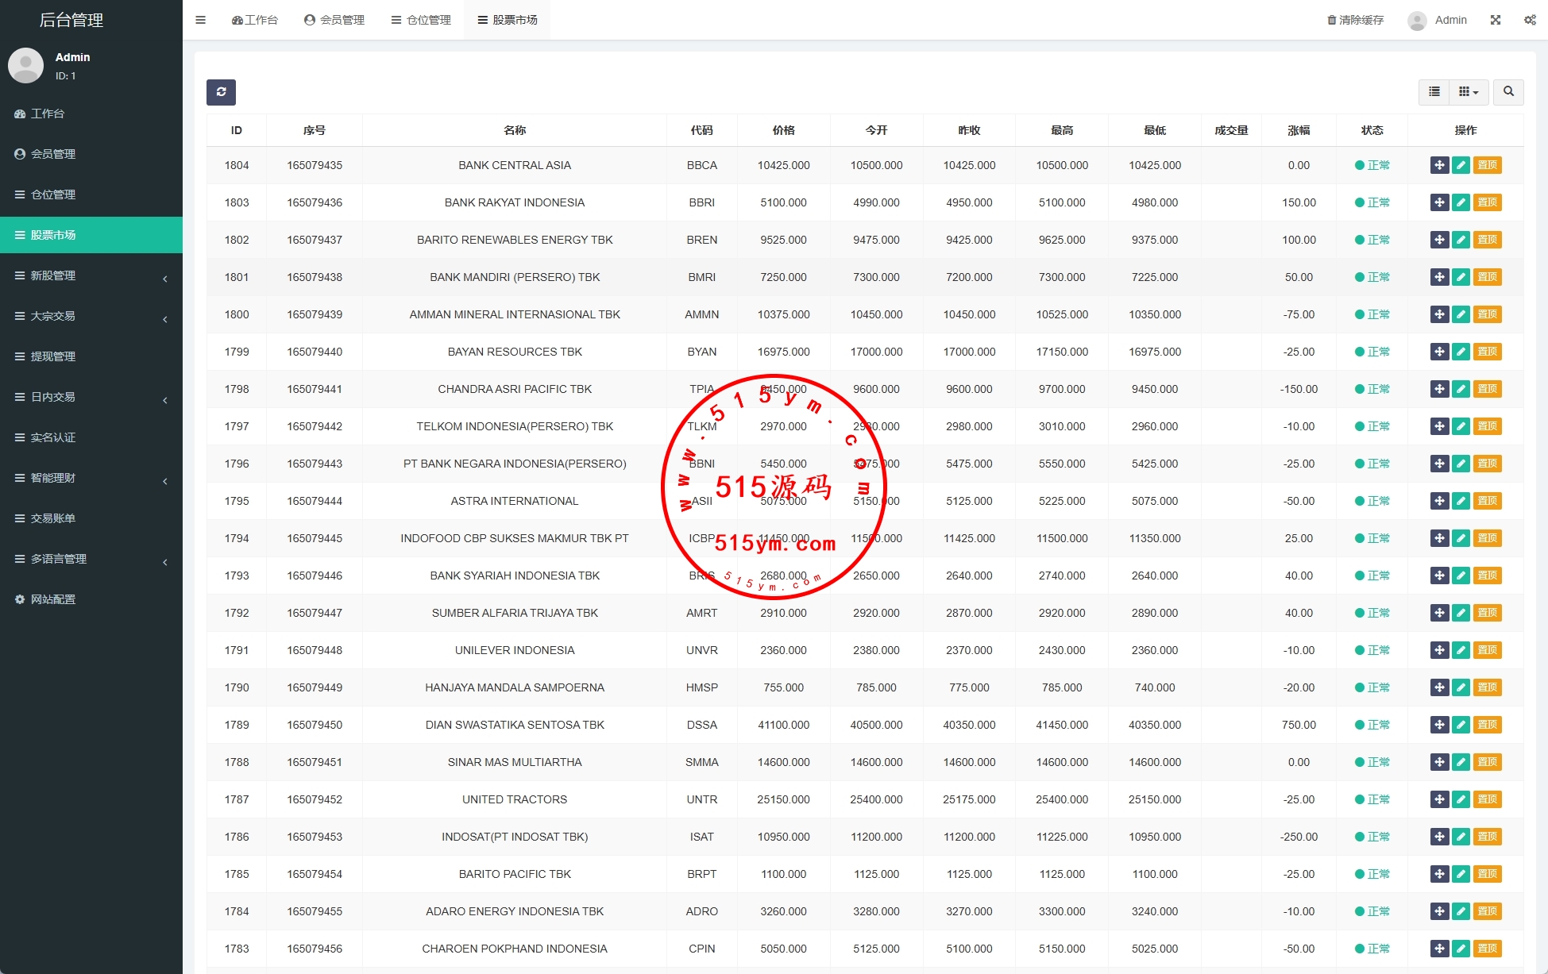Click the search magnifier icon
This screenshot has width=1548, height=974.
(x=1507, y=92)
